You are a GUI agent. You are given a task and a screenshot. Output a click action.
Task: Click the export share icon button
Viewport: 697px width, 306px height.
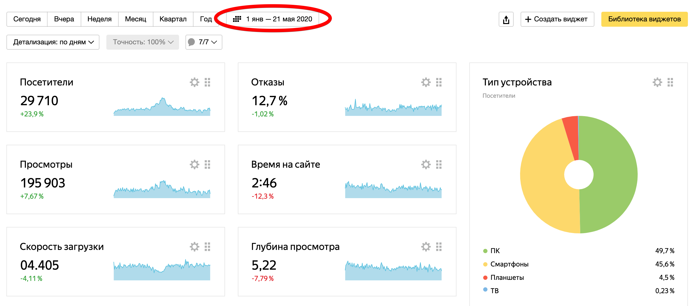pos(506,19)
